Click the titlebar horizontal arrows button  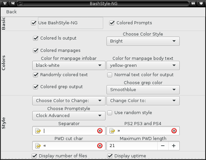[x=193, y=3]
